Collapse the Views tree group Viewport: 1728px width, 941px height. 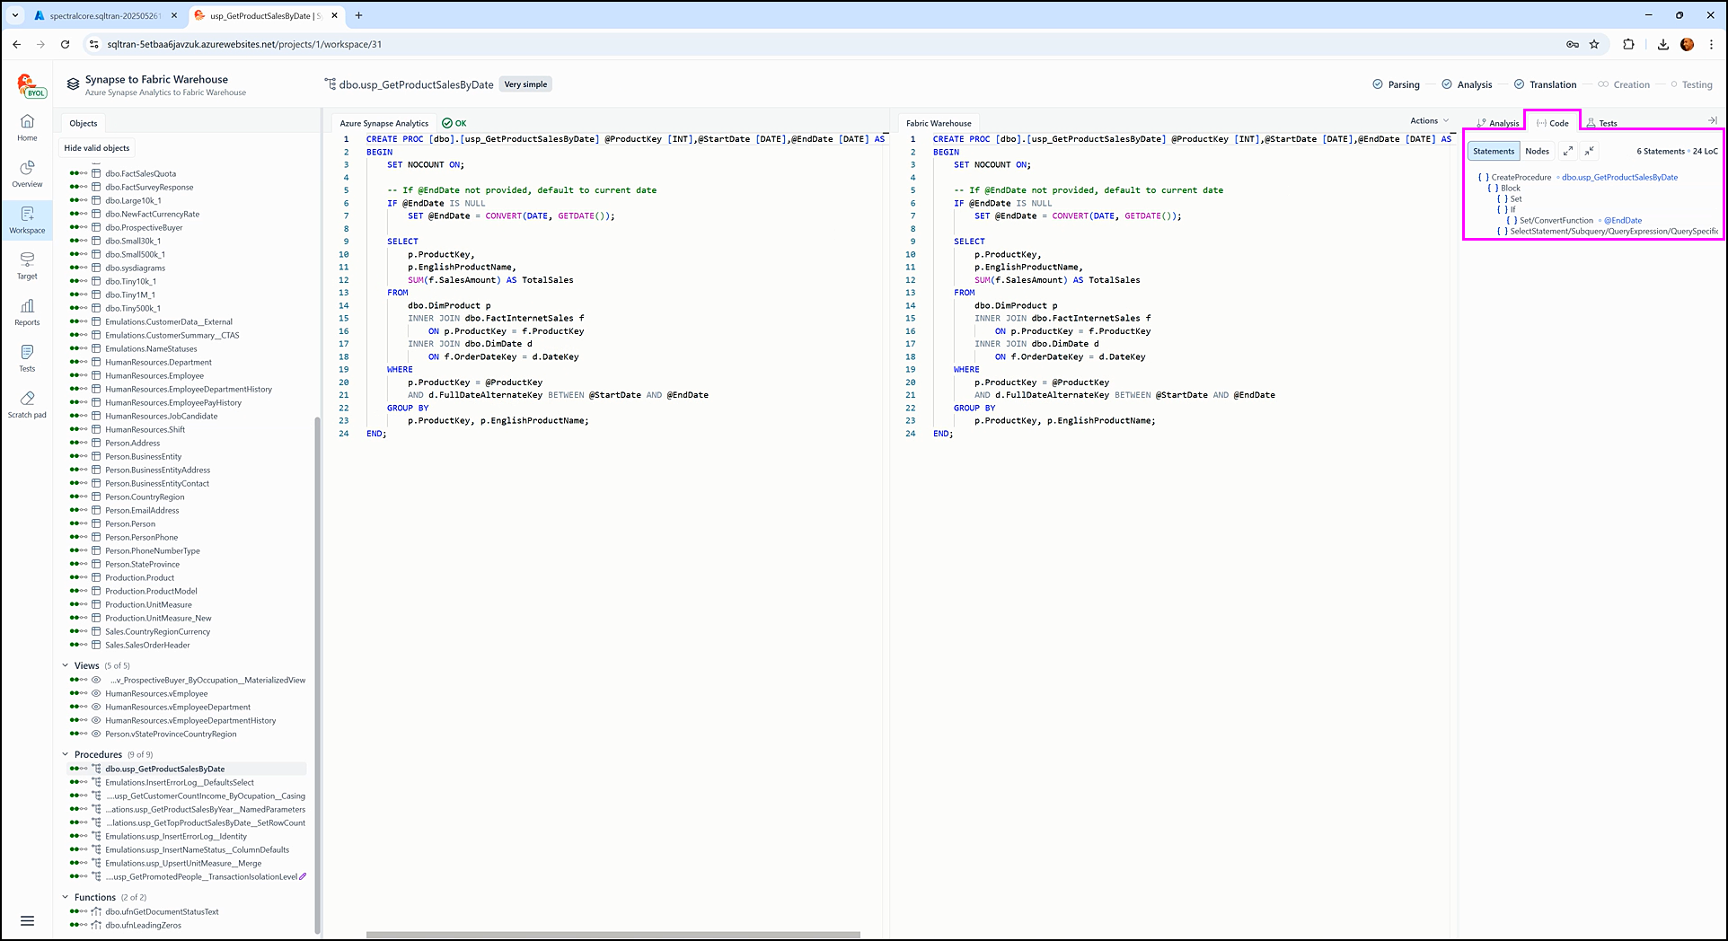[x=65, y=665]
